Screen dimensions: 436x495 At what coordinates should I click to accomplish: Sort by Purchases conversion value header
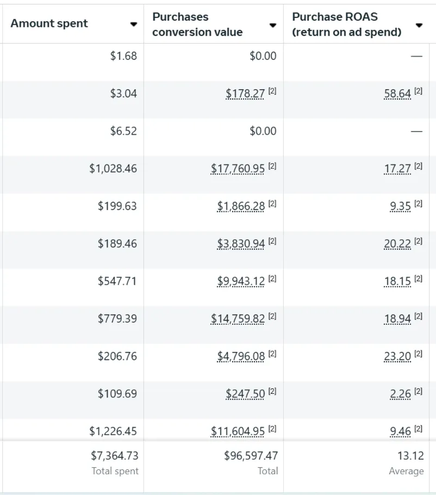point(197,24)
